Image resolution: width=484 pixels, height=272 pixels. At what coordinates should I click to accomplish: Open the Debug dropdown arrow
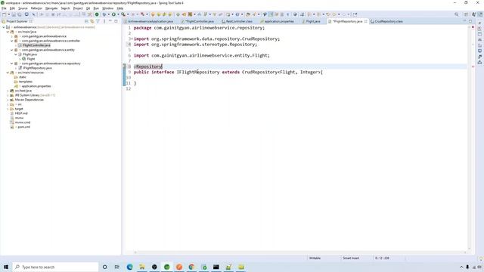click(109, 14)
